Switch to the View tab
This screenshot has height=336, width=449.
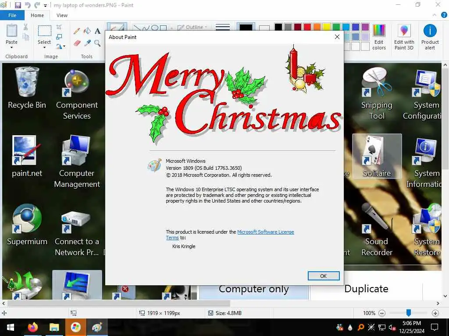click(x=62, y=15)
